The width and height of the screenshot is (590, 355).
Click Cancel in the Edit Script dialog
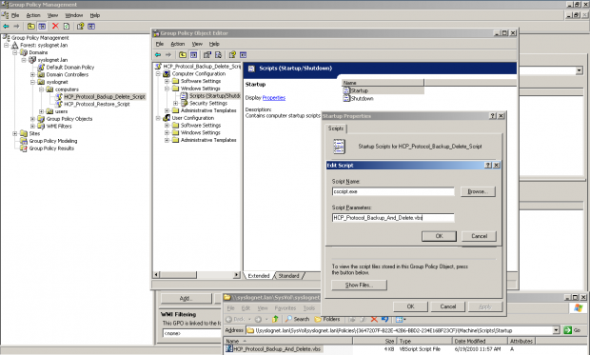479,236
